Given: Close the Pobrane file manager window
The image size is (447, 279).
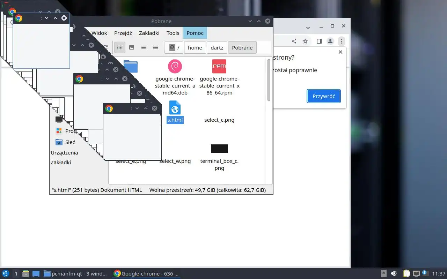Looking at the screenshot, I should (x=268, y=21).
